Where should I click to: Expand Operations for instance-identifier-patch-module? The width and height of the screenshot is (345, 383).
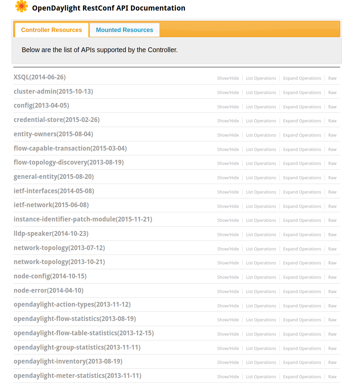(x=302, y=220)
